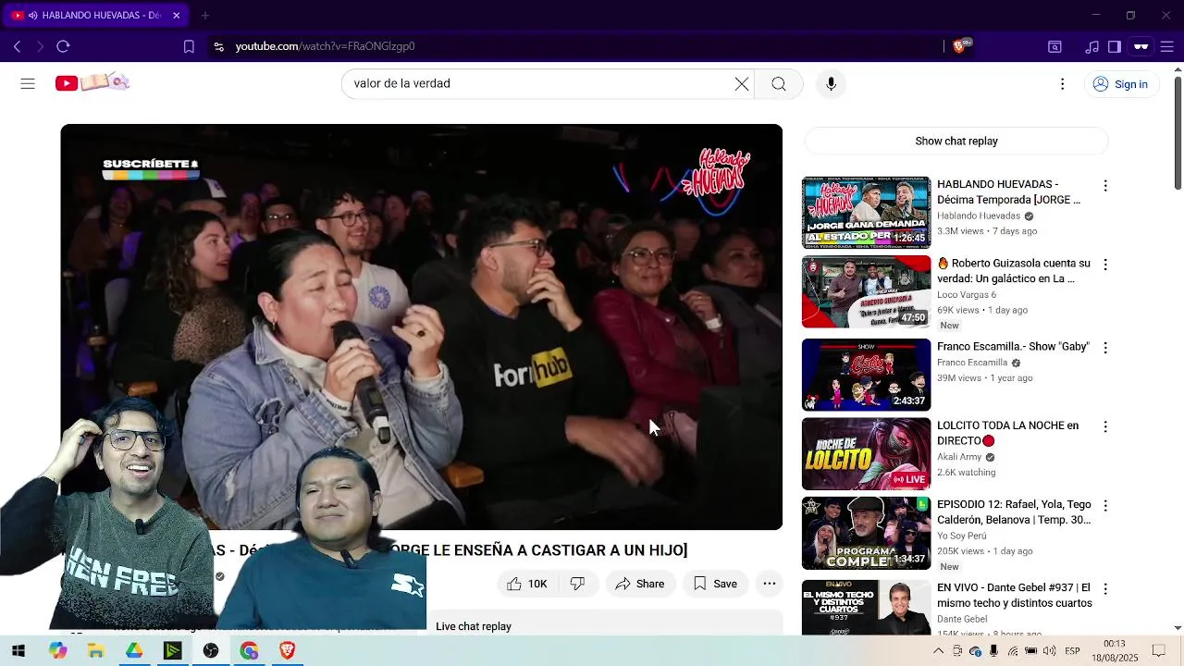Open Google Drive from taskbar
Viewport: 1184px width, 666px height.
[134, 651]
